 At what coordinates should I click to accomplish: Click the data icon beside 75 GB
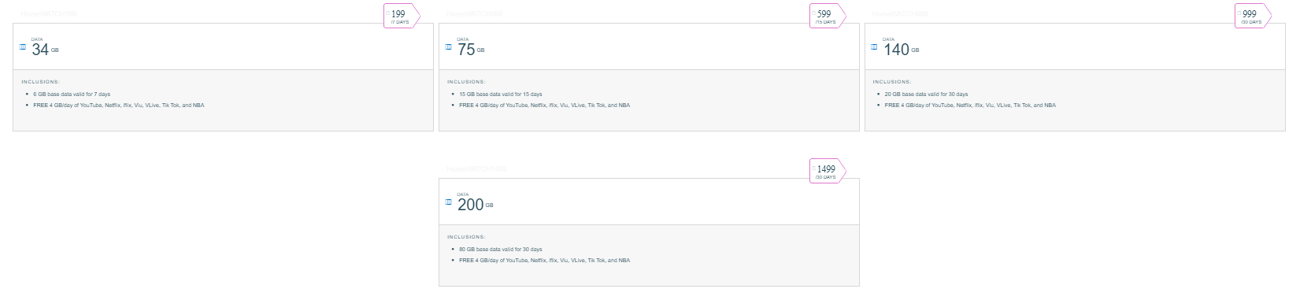449,47
